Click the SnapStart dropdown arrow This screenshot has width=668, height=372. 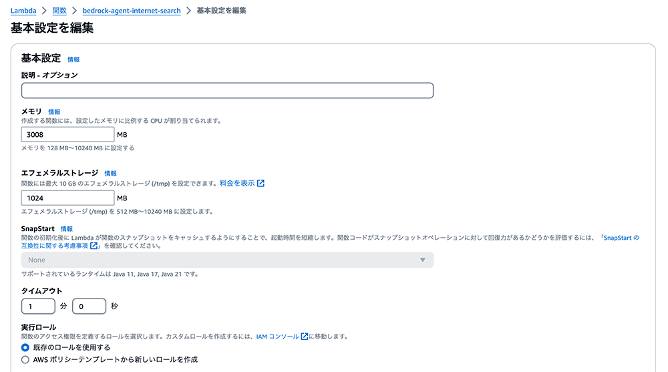pyautogui.click(x=423, y=260)
